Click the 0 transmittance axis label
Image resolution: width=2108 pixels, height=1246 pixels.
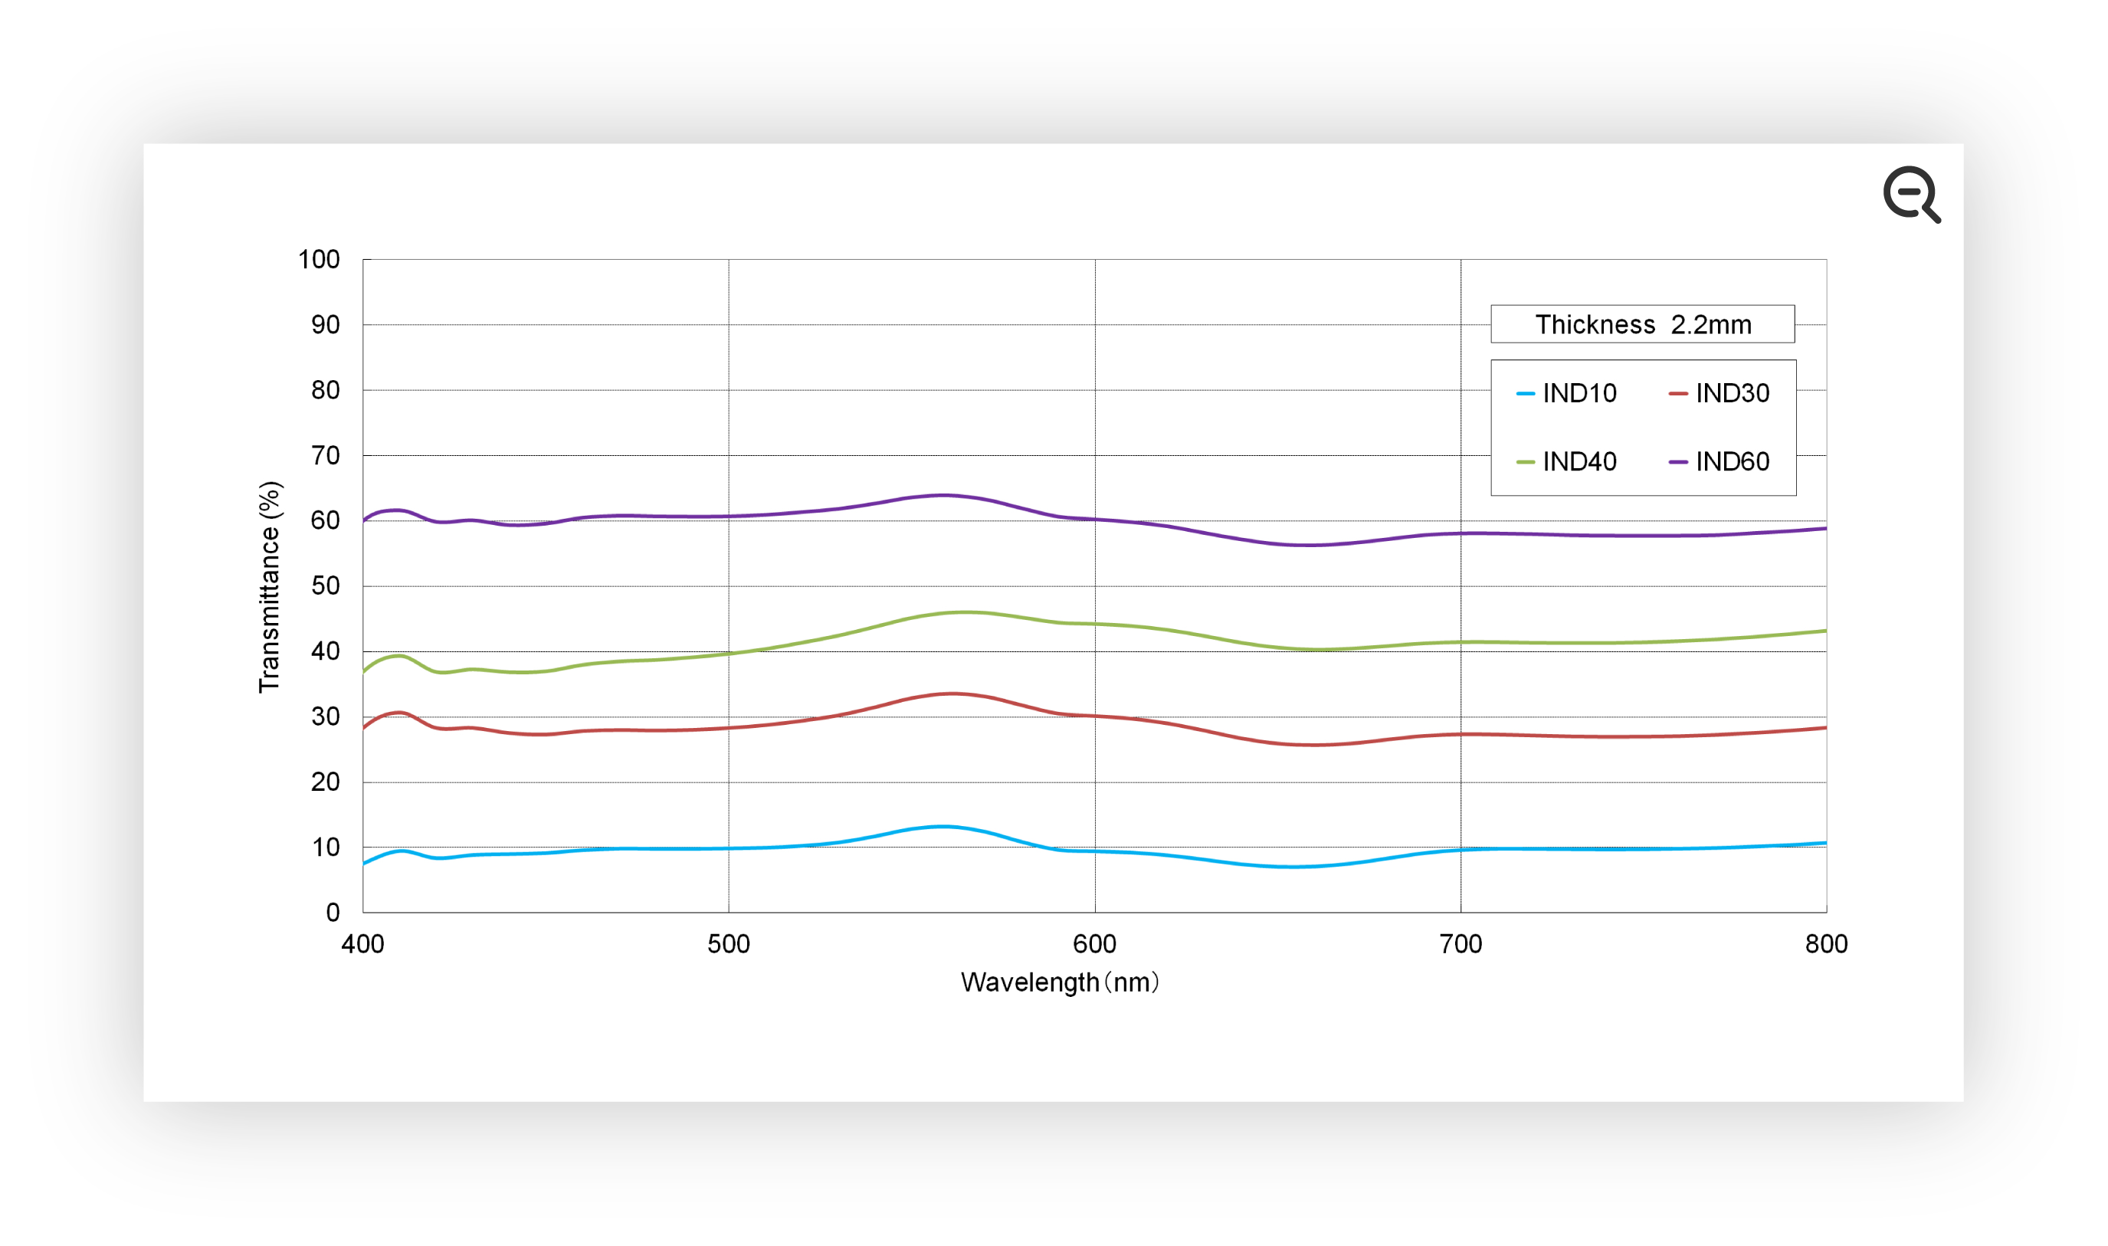pos(333,913)
